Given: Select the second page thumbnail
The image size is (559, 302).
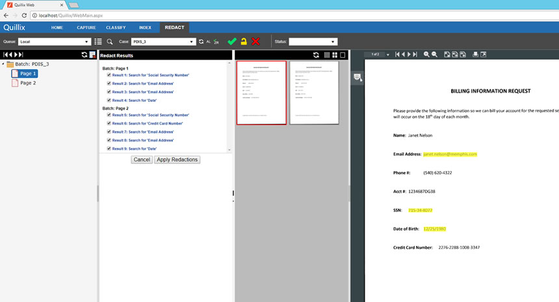Looking at the screenshot, I should pyautogui.click(x=315, y=93).
